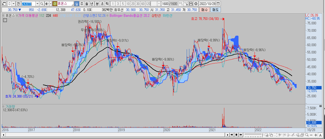Viewport: 325px width, 139px height.
Task: Click the dashed area select chart icon
Action: click(x=275, y=135)
